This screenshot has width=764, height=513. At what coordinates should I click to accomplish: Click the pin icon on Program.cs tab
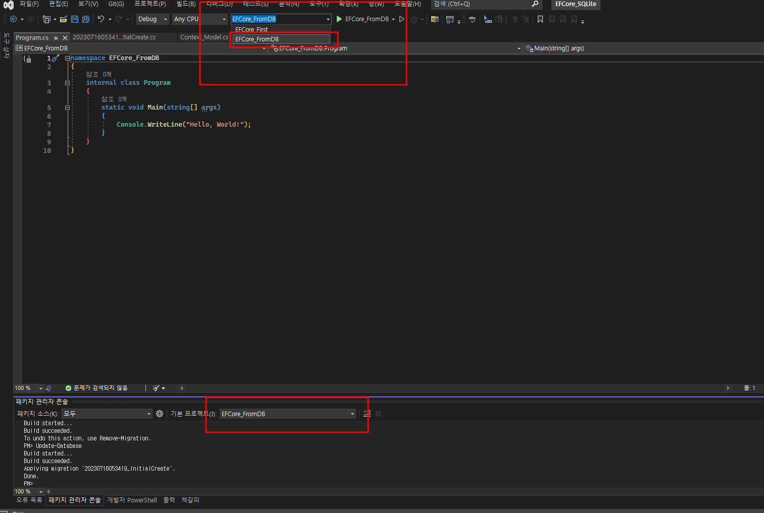pyautogui.click(x=56, y=38)
